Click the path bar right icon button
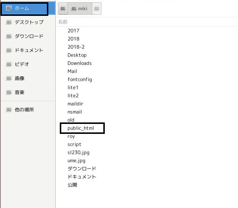Viewport: 238px width, 208px height. click(x=97, y=8)
